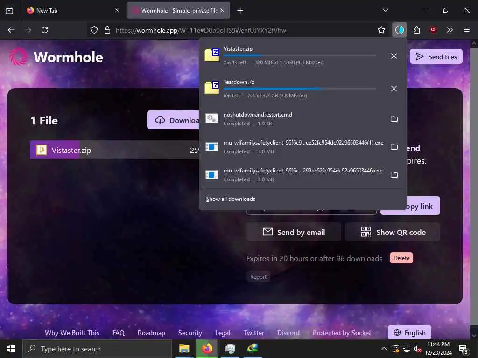Open the Security footer link
The image size is (478, 358).
click(x=190, y=333)
